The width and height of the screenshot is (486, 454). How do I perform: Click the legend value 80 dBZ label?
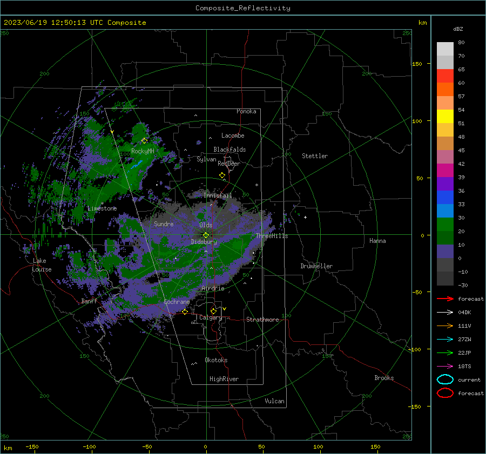461,43
